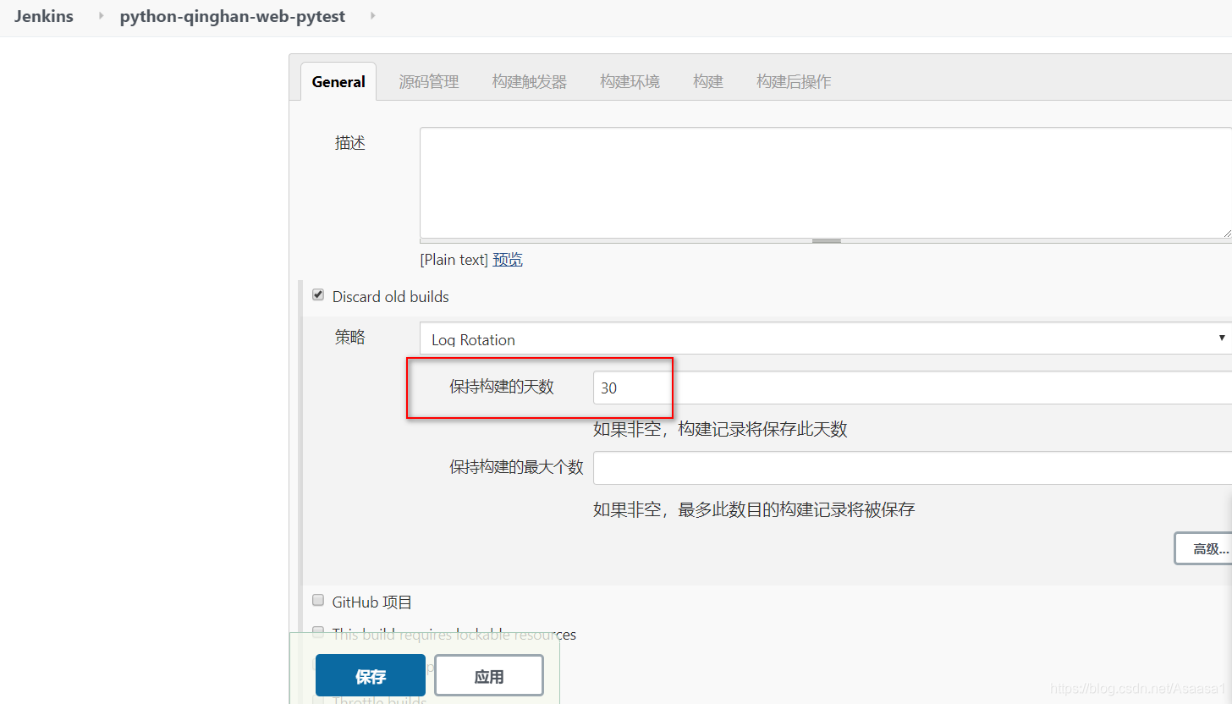Expand breadcrumb arrow after python-qinghan-web-pytest
Image resolution: width=1232 pixels, height=704 pixels.
click(373, 16)
